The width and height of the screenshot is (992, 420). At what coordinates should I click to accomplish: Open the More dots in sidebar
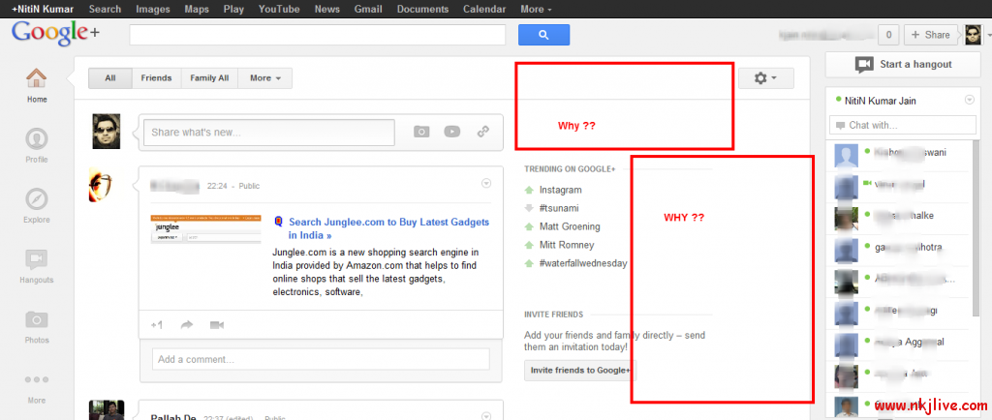pos(37,380)
